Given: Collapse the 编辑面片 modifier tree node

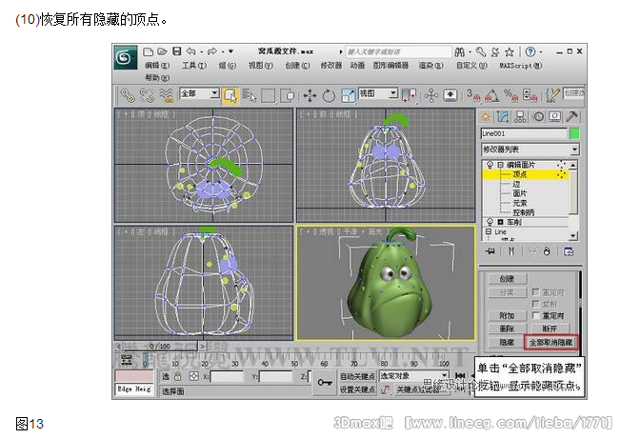Looking at the screenshot, I should [500, 166].
